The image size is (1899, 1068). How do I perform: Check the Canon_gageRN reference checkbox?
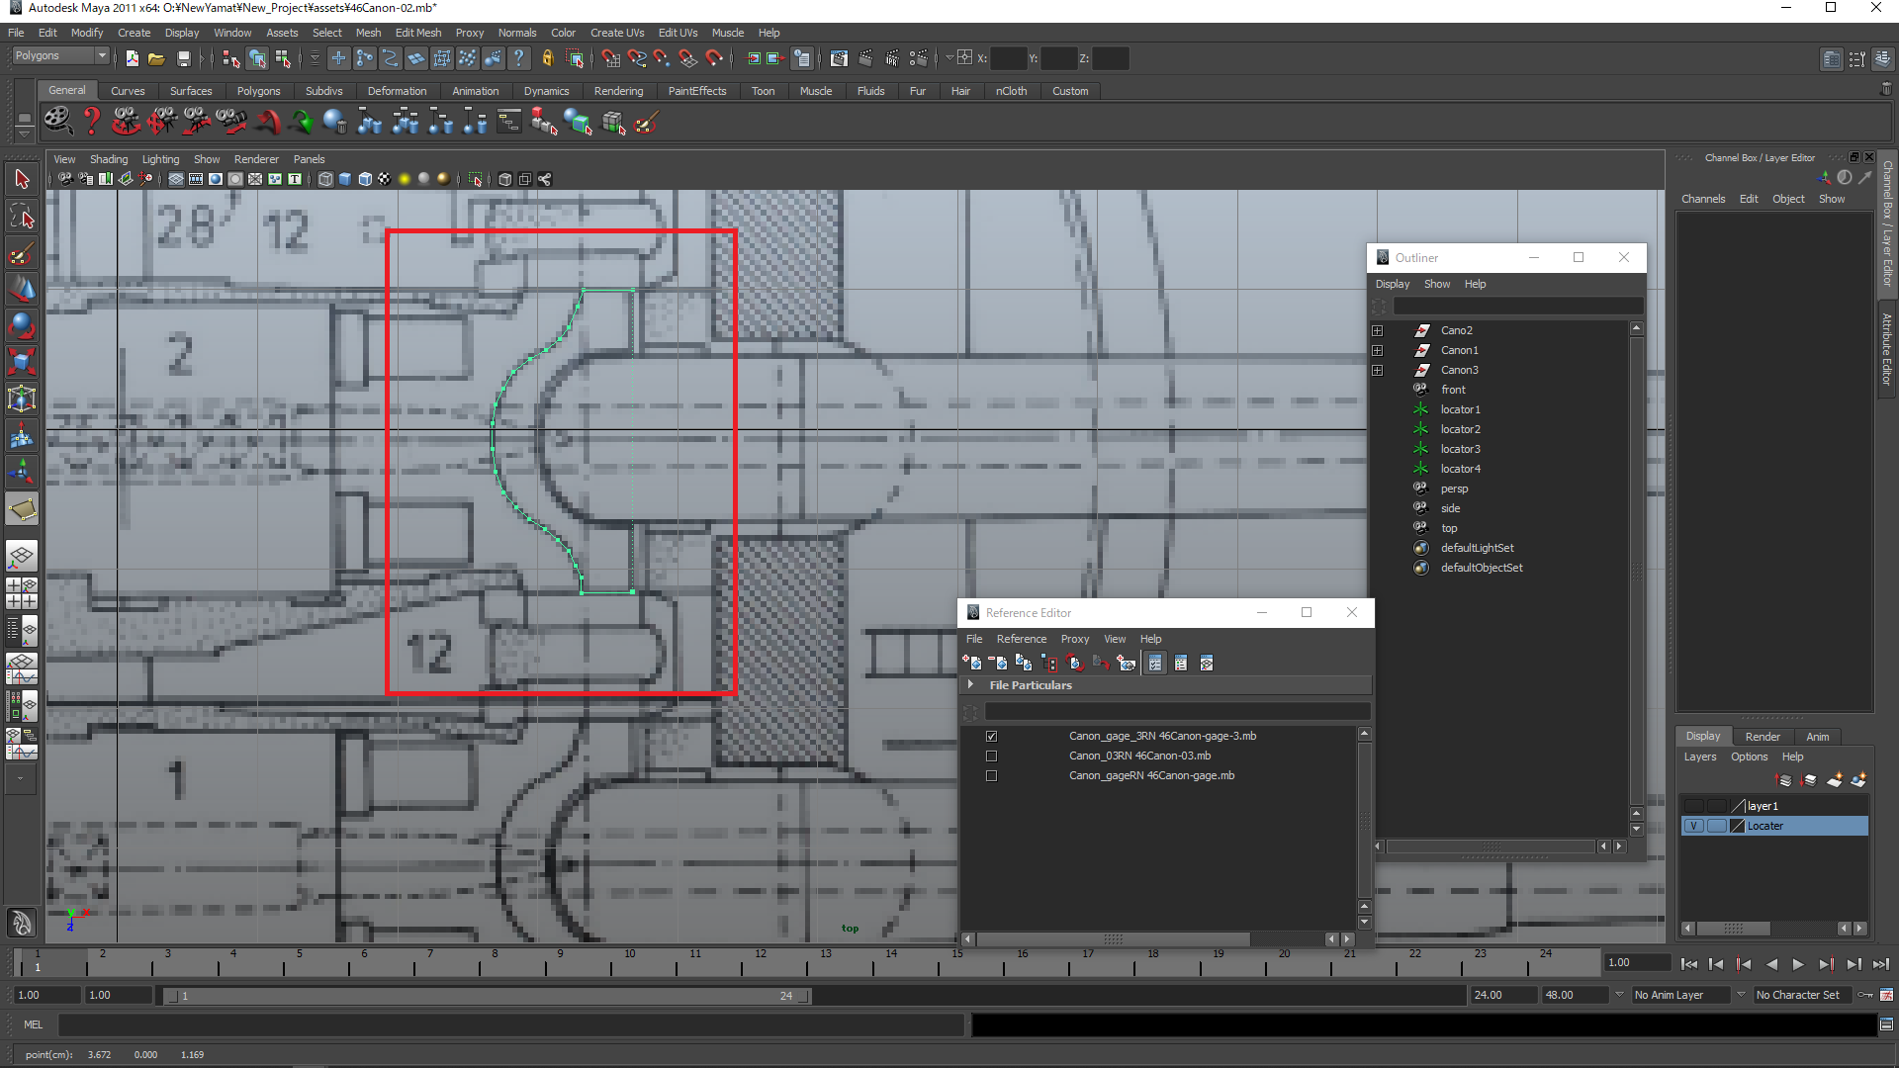991,776
